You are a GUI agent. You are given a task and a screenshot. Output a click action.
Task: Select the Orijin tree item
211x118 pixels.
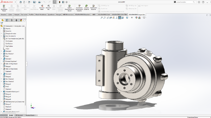[7, 49]
